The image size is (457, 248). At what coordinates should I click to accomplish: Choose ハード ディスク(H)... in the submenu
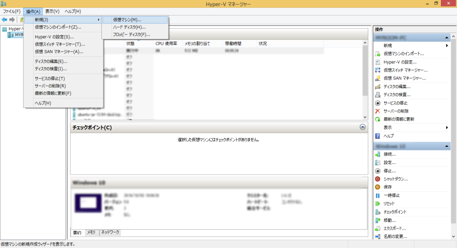coord(129,27)
